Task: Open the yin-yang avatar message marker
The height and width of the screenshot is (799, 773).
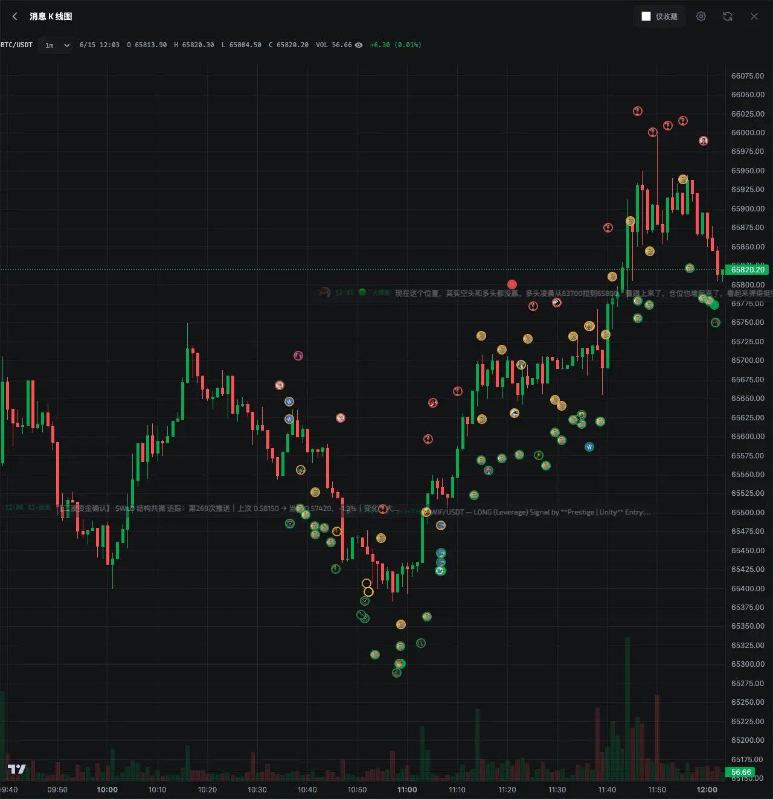Action: point(557,303)
